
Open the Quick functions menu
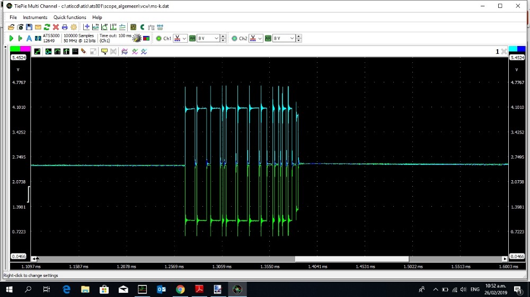click(x=70, y=17)
